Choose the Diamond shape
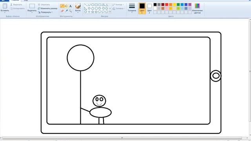 pyautogui.click(x=89, y=8)
